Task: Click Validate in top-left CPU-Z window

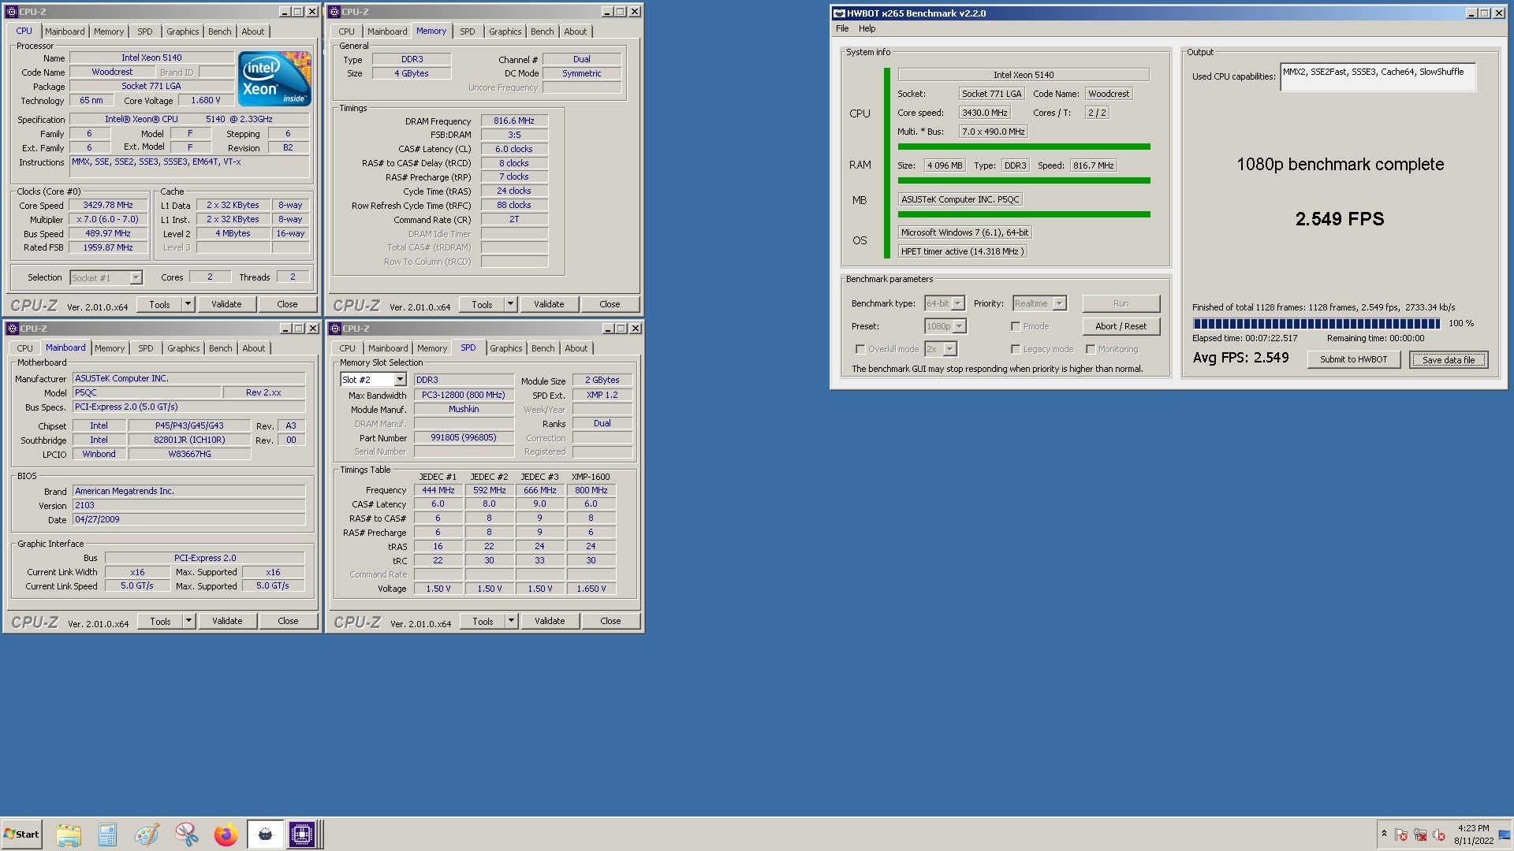Action: coord(226,304)
